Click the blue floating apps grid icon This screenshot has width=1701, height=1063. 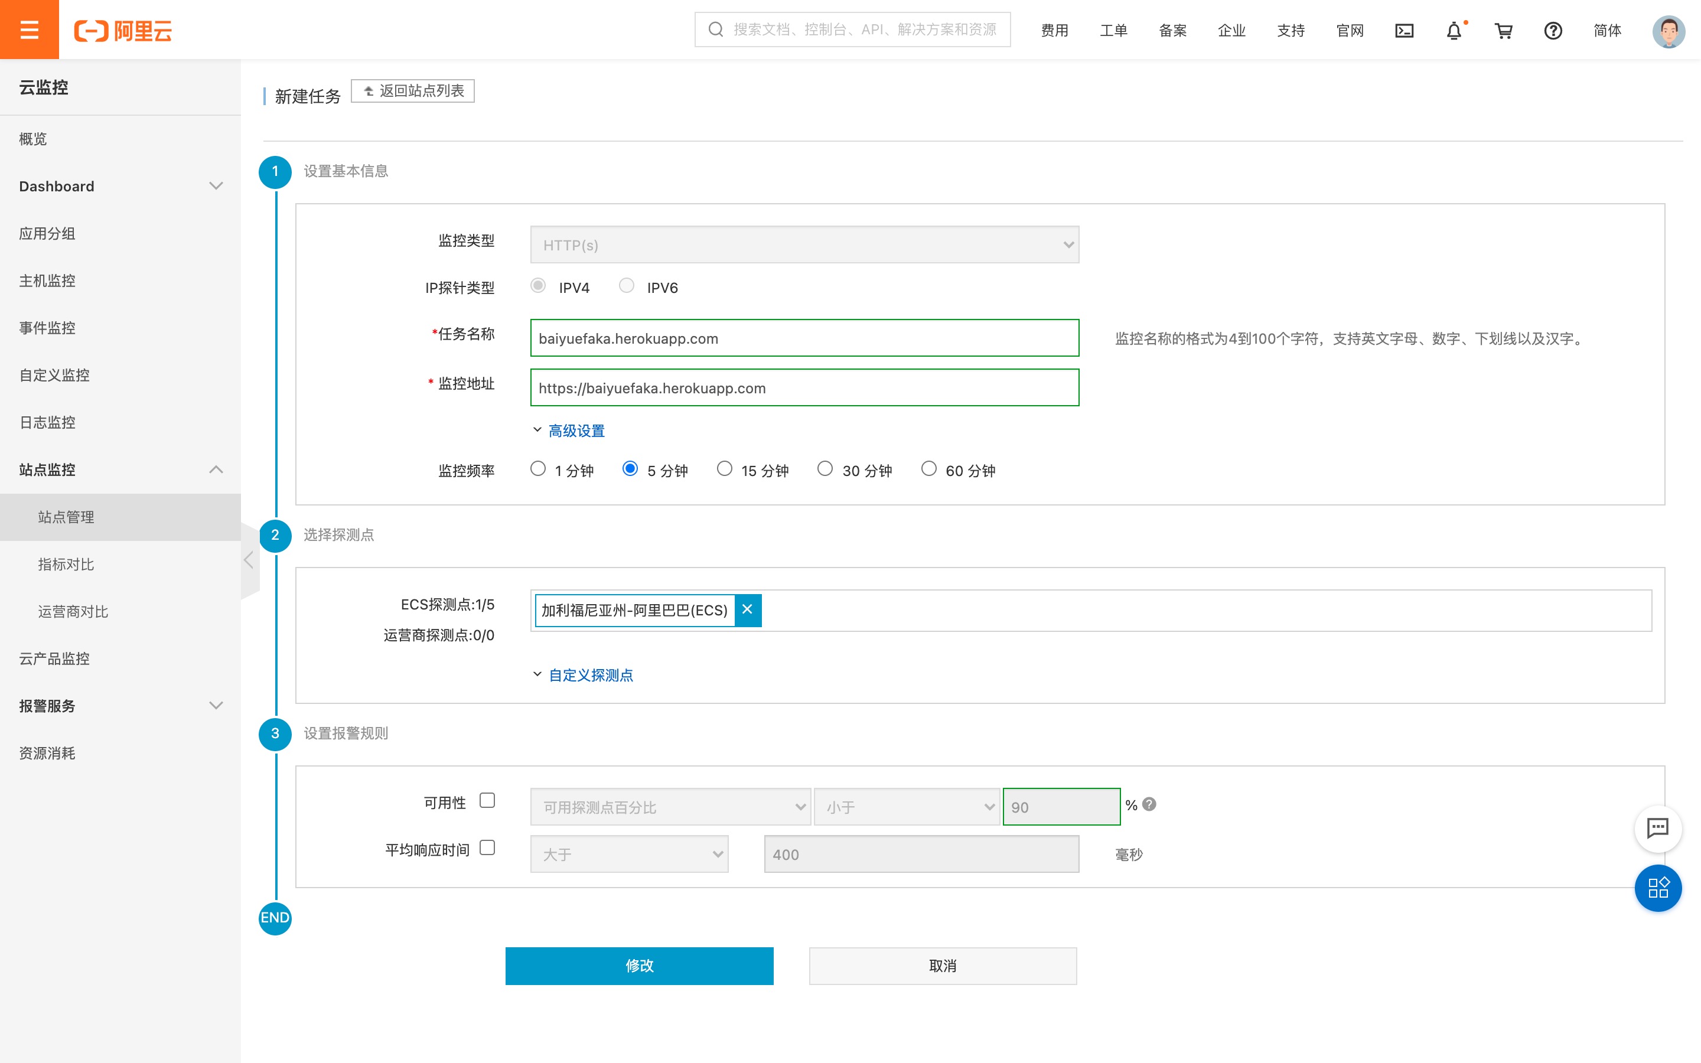[x=1657, y=887]
